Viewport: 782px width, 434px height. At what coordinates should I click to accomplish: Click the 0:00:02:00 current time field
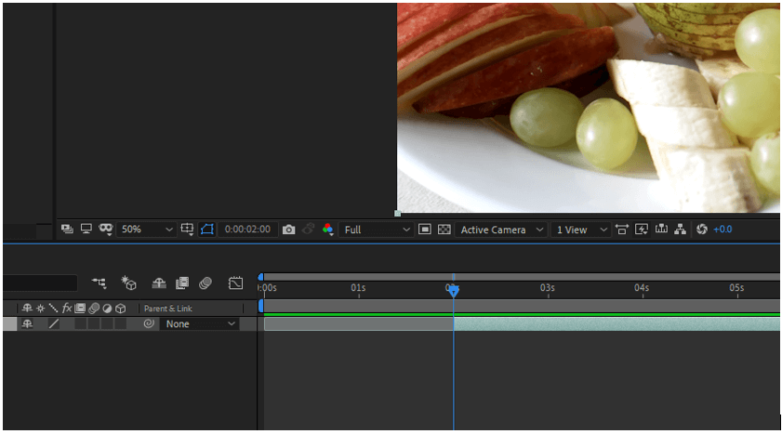click(247, 230)
